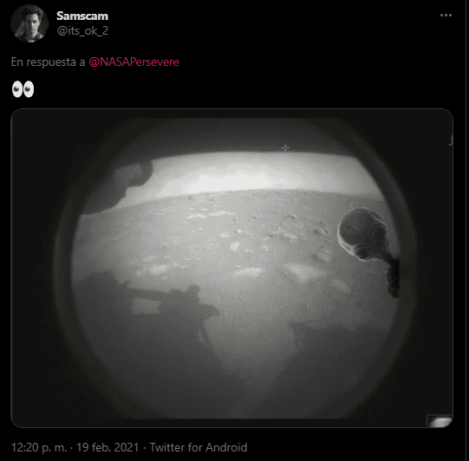
Task: Click the right eye of the eyes emoji
Action: click(x=29, y=89)
